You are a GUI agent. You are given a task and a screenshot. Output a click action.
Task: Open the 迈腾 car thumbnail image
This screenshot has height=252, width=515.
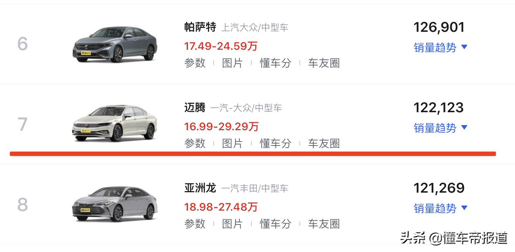[115, 123]
